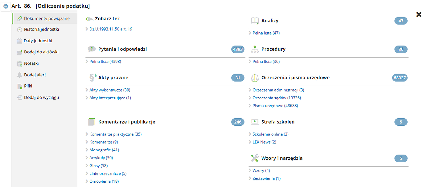Collapse the Art. 86 section
Screen dimensions: 423x187
click(x=6, y=6)
